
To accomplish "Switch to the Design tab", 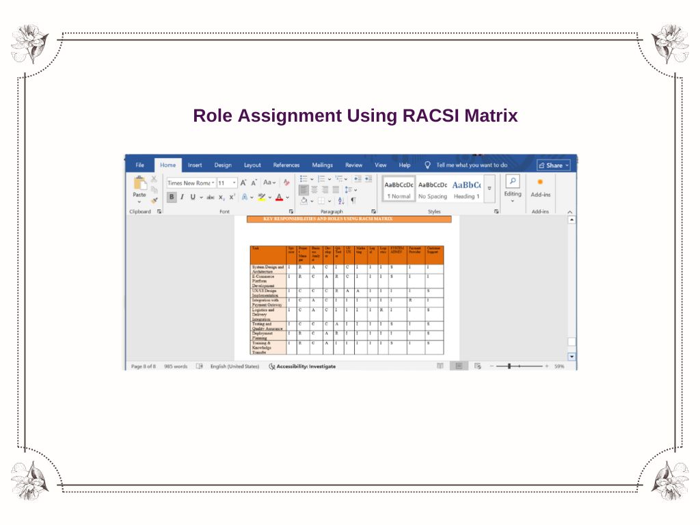I will click(223, 165).
